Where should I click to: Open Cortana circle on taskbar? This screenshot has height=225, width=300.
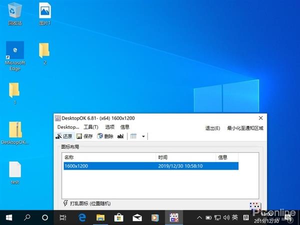45,217
